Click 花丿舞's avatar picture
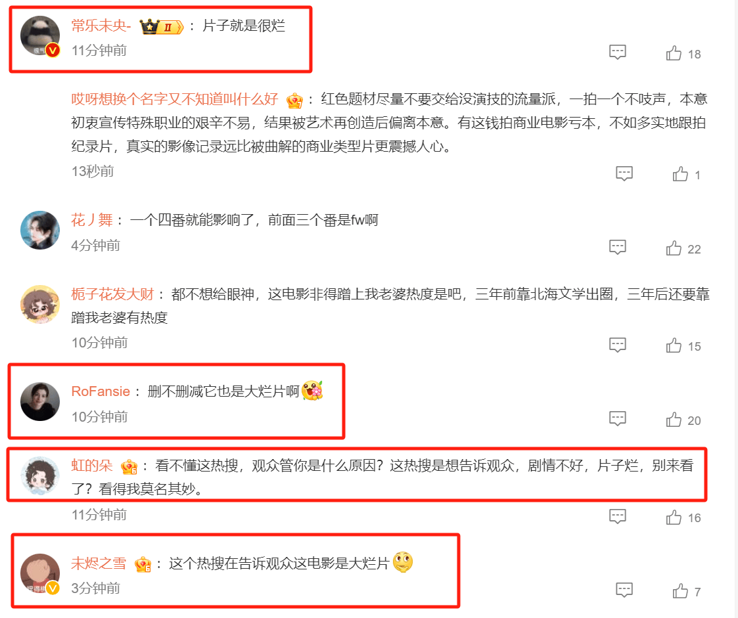738x618 pixels. (40, 230)
